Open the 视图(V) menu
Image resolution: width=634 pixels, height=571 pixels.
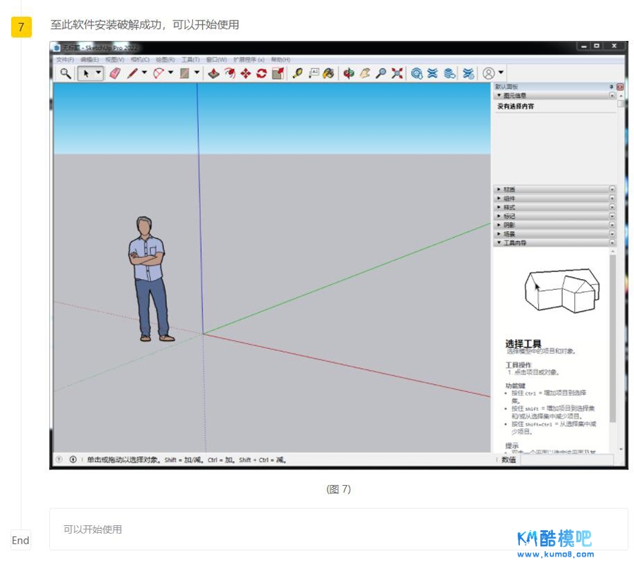point(115,59)
